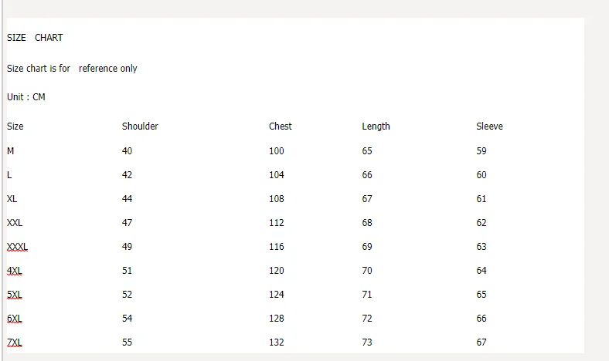Click the 'reference only' note text
The width and height of the screenshot is (609, 361).
(x=107, y=69)
